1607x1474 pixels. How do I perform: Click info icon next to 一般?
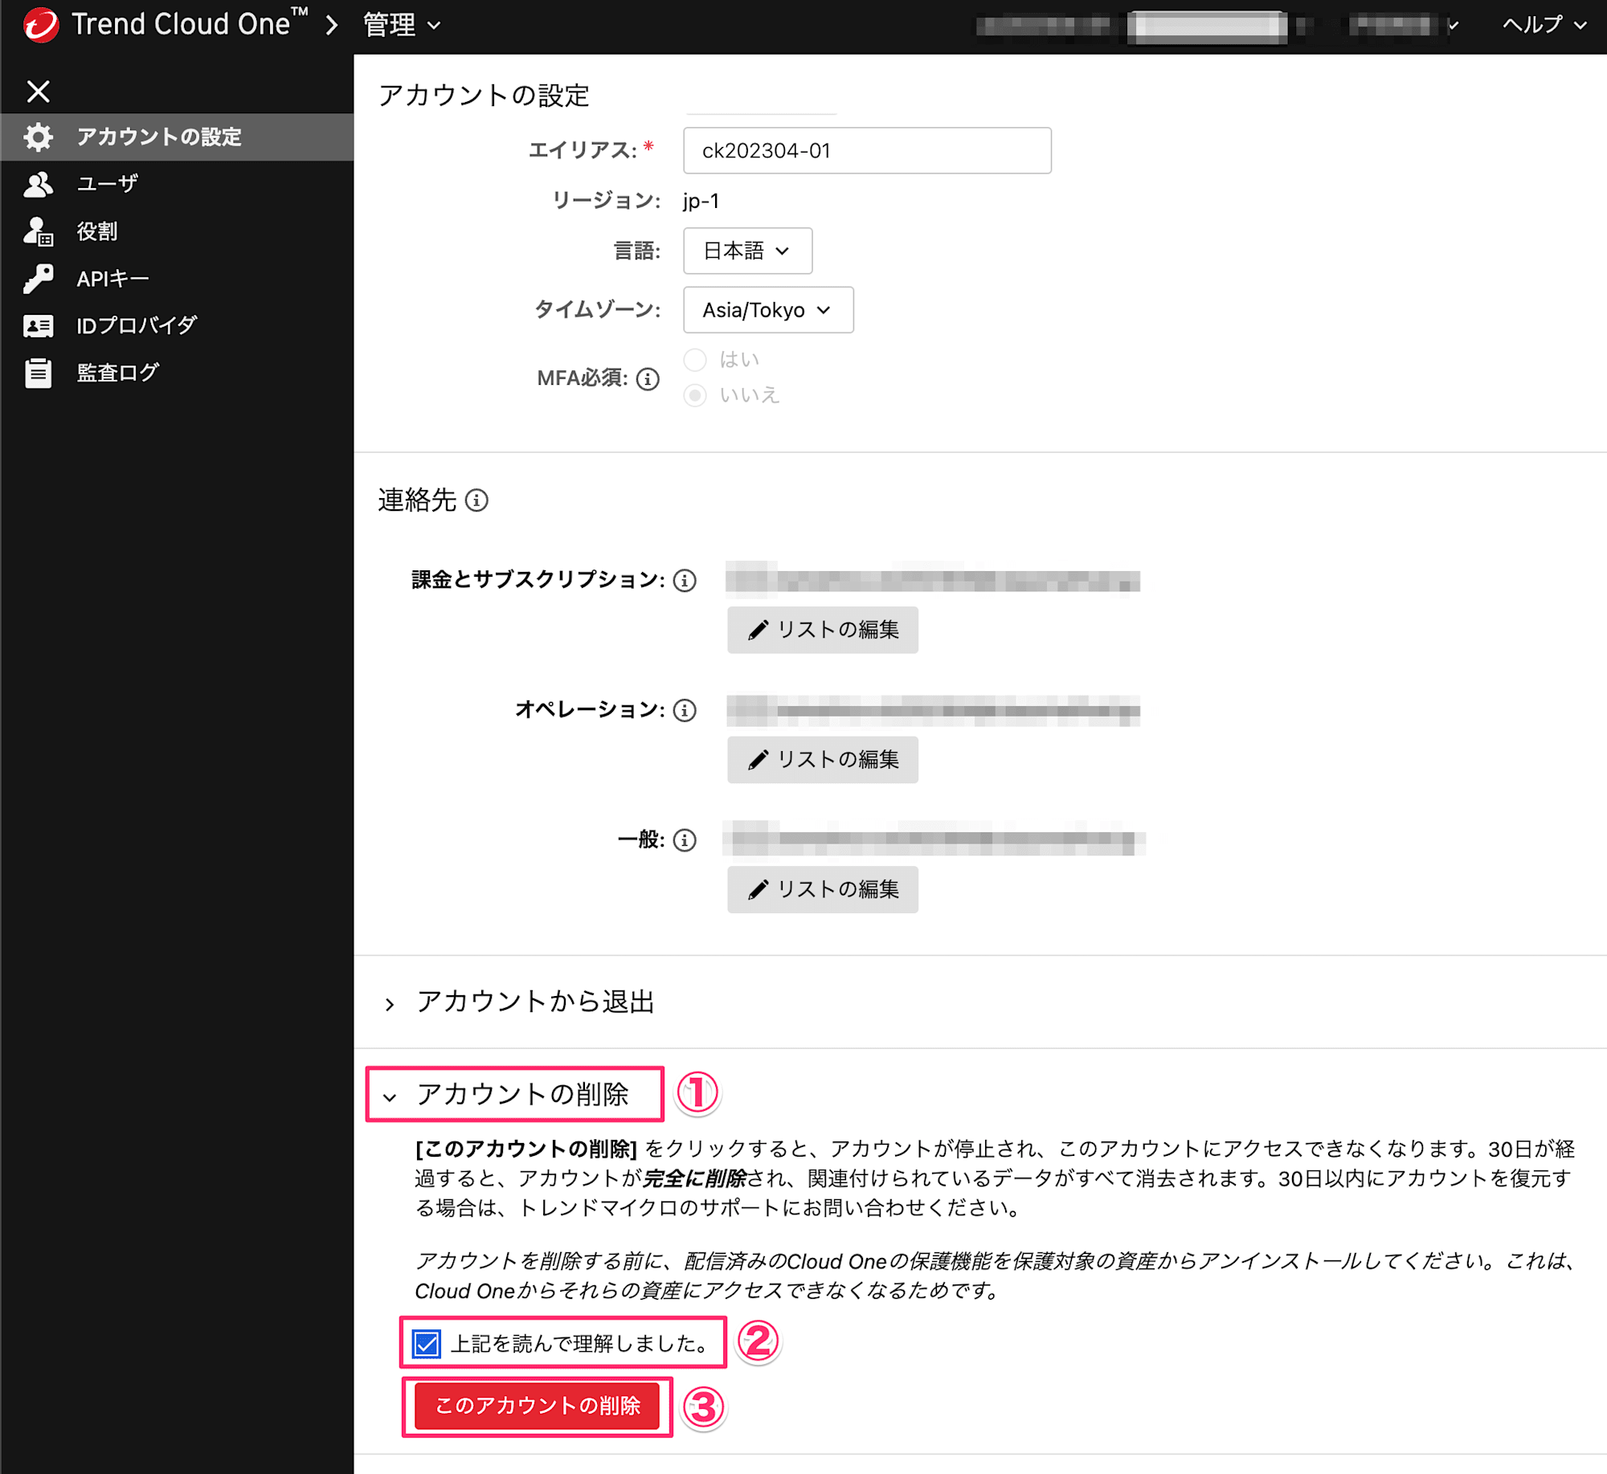coord(685,840)
